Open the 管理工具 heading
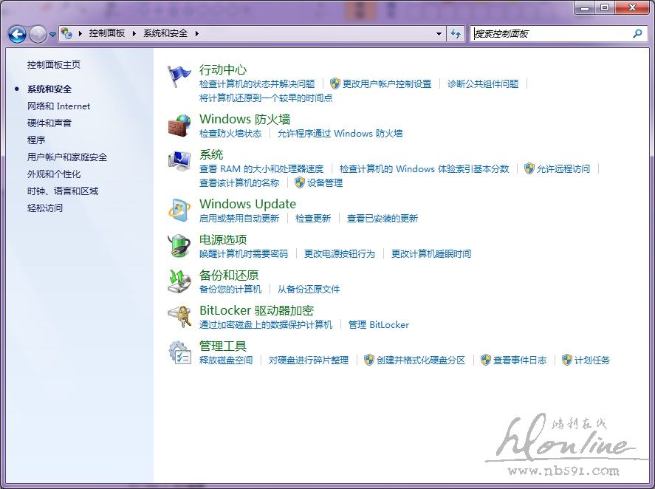The width and height of the screenshot is (655, 489). [223, 346]
